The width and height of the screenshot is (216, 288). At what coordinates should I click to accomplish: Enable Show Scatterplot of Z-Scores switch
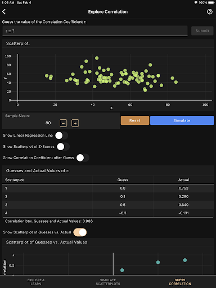(63, 147)
